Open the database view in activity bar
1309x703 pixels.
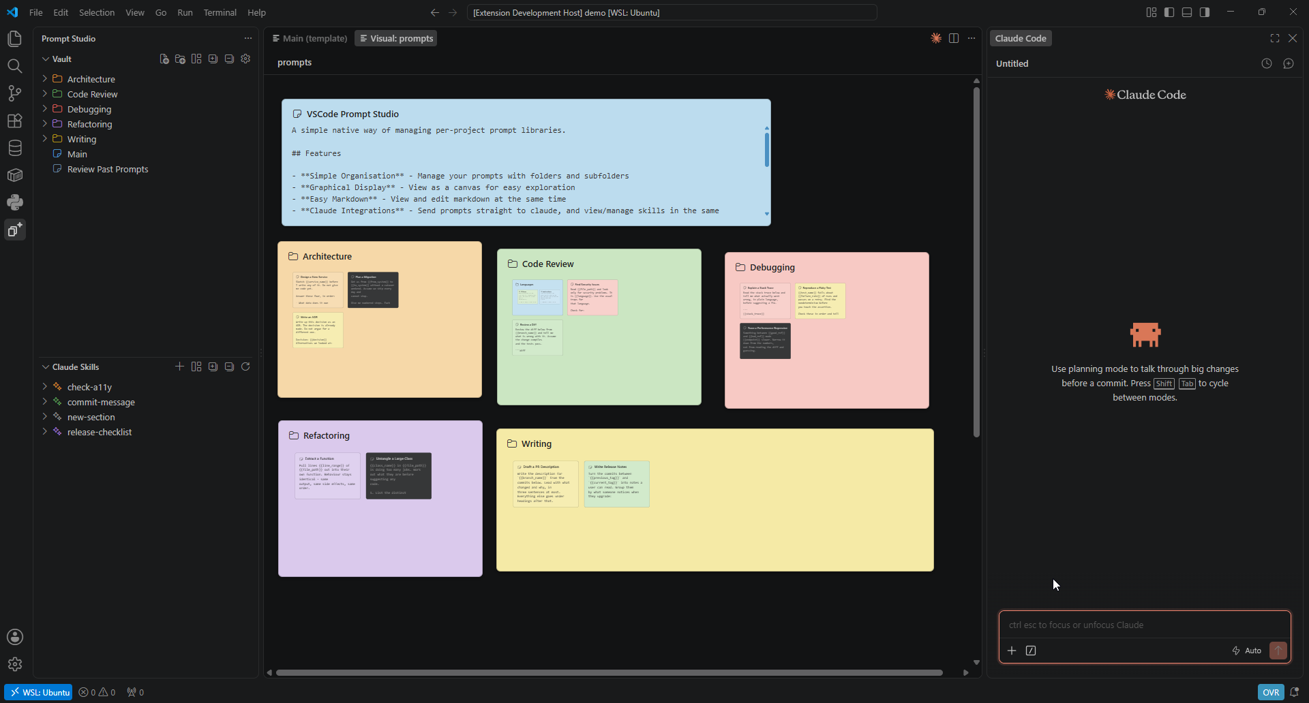pyautogui.click(x=14, y=148)
